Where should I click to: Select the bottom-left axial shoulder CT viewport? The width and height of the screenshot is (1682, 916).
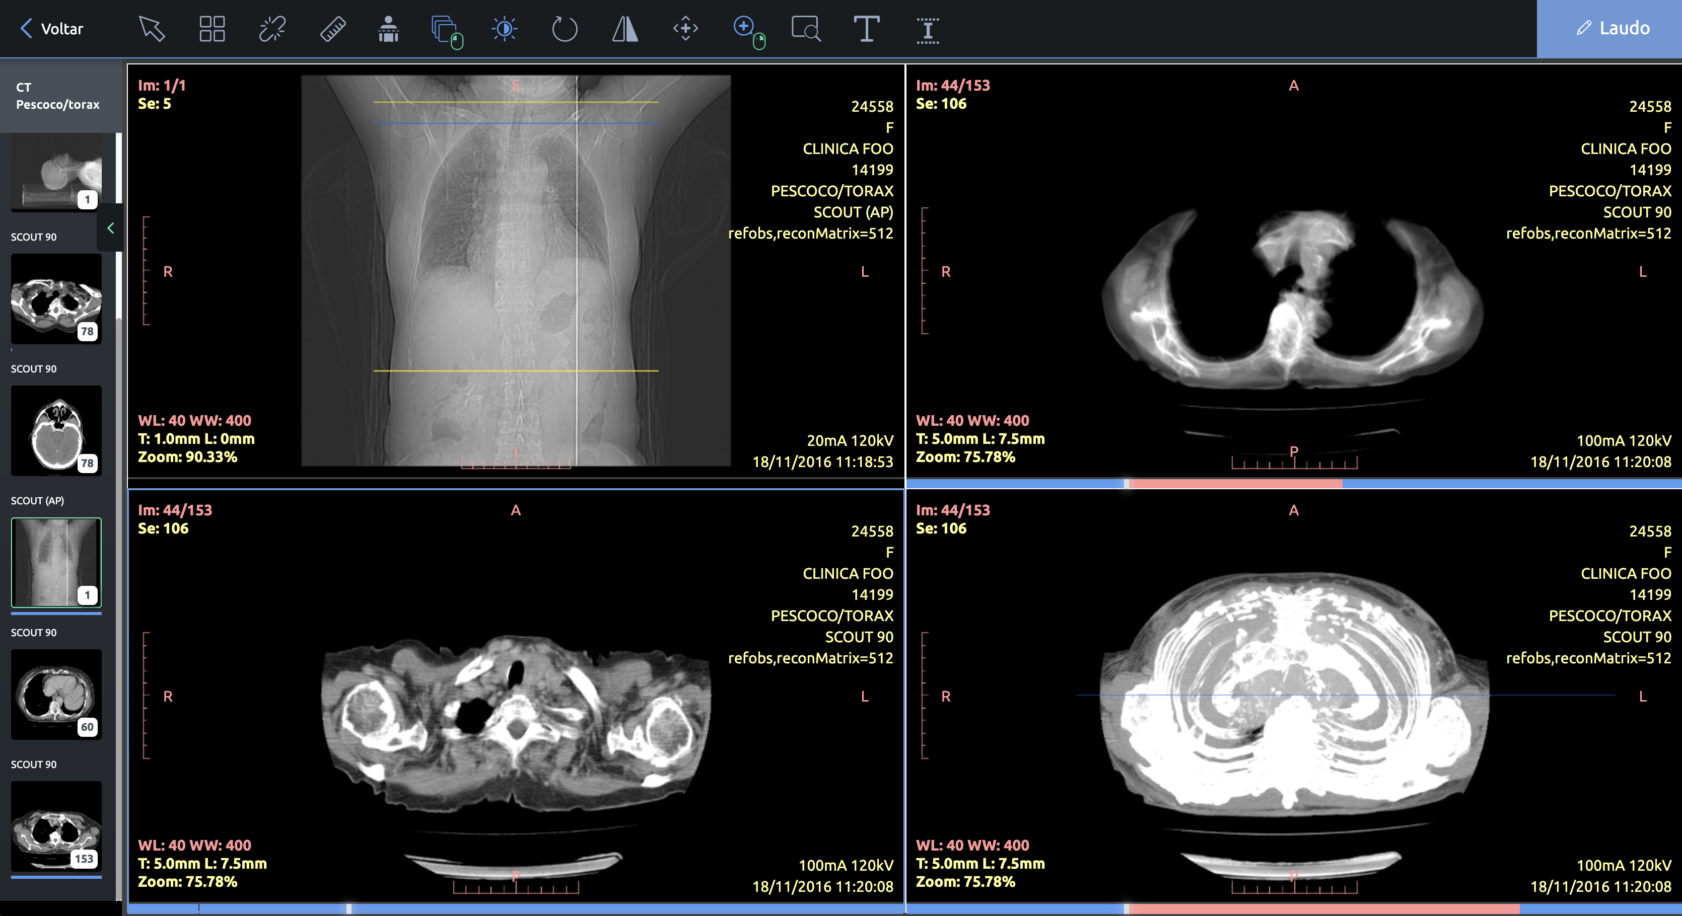pos(516,696)
